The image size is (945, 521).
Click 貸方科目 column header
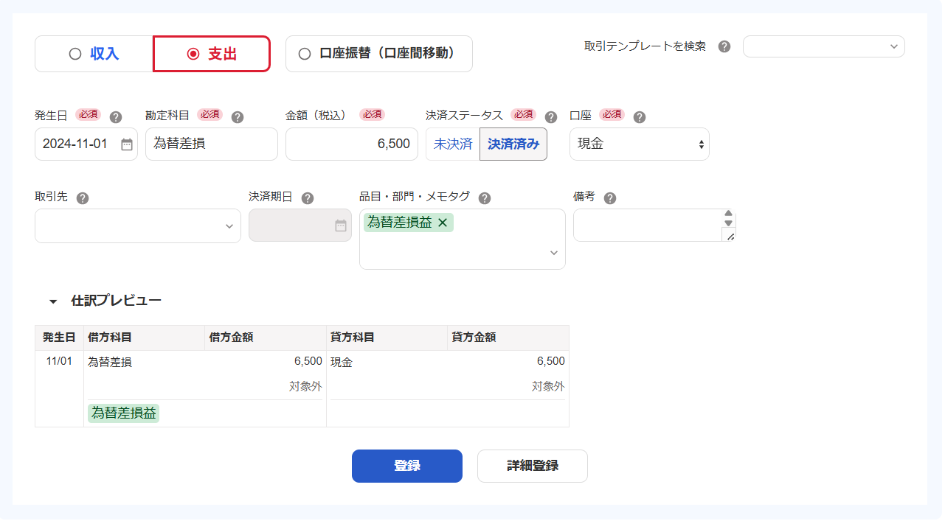(x=387, y=338)
